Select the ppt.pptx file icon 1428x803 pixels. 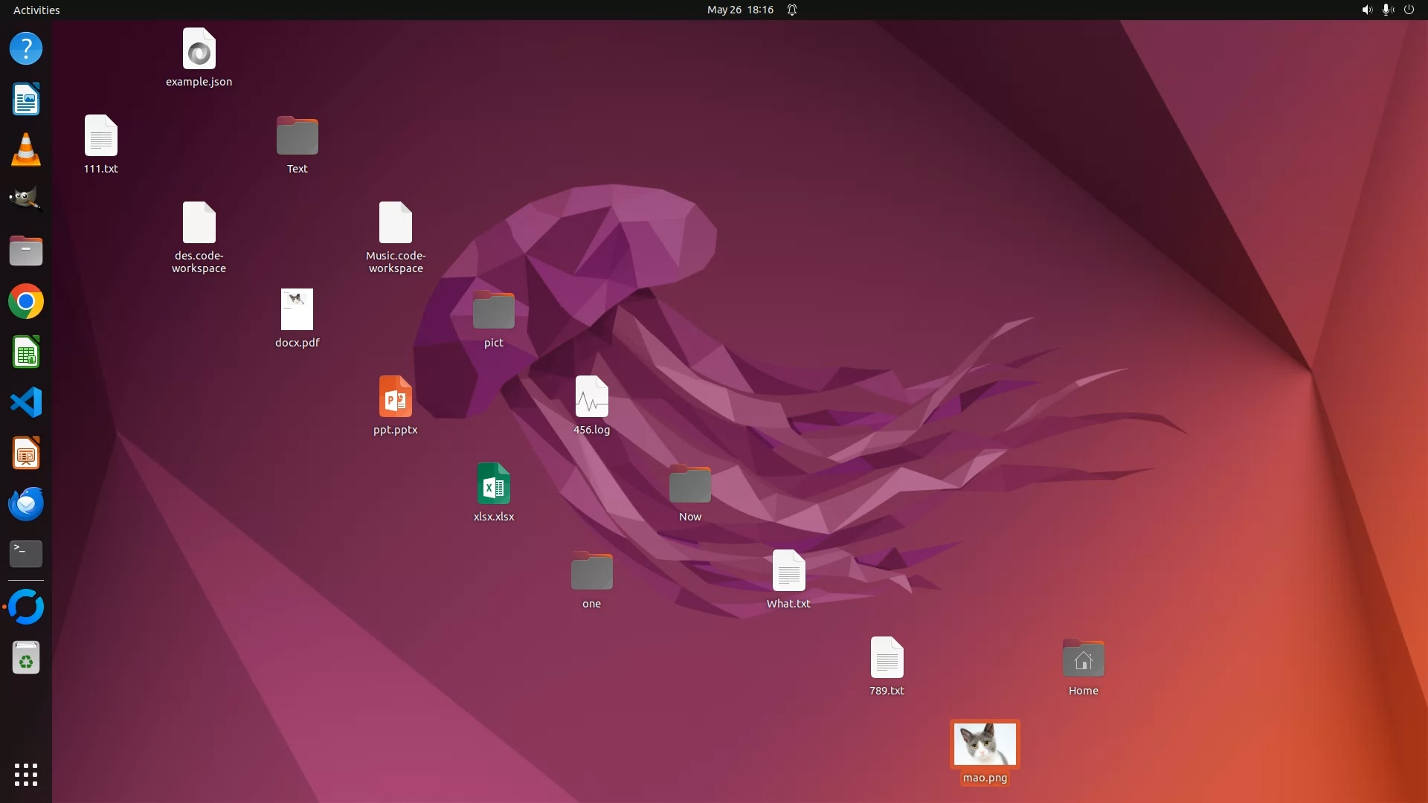(x=396, y=397)
